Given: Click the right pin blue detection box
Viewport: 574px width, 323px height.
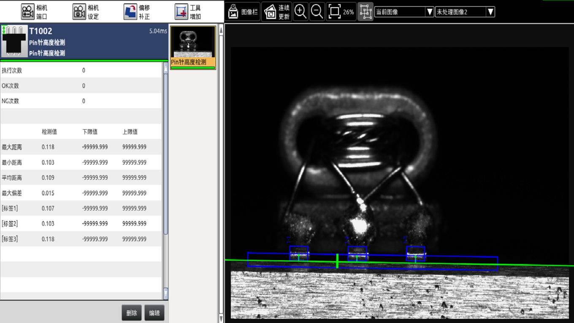Looking at the screenshot, I should click(416, 254).
